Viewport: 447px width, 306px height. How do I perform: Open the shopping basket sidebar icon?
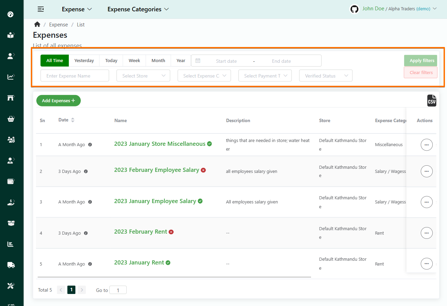(x=11, y=119)
